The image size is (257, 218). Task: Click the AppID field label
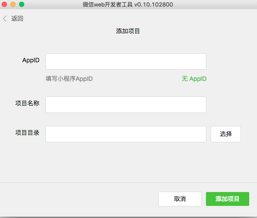click(31, 60)
